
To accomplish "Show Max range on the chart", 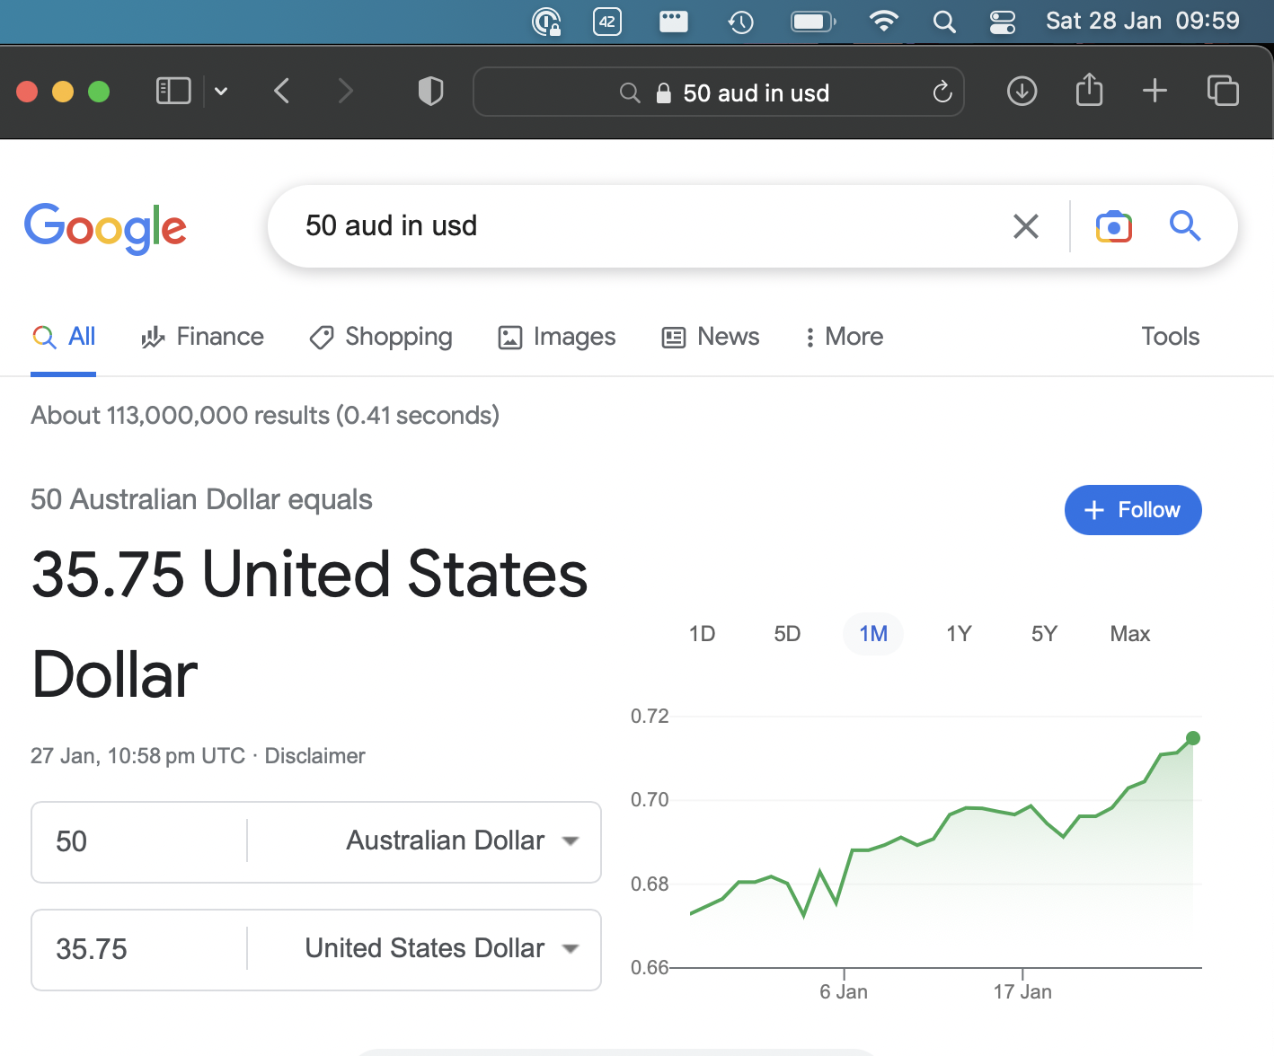I will point(1129,634).
